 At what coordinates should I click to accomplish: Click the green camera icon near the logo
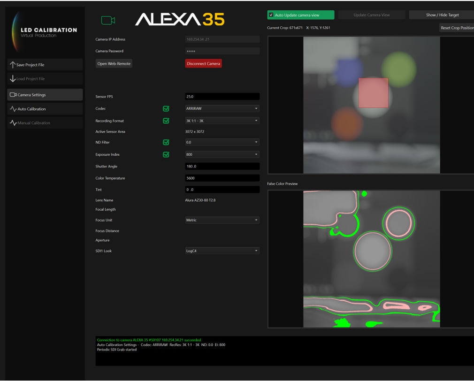pyautogui.click(x=108, y=20)
